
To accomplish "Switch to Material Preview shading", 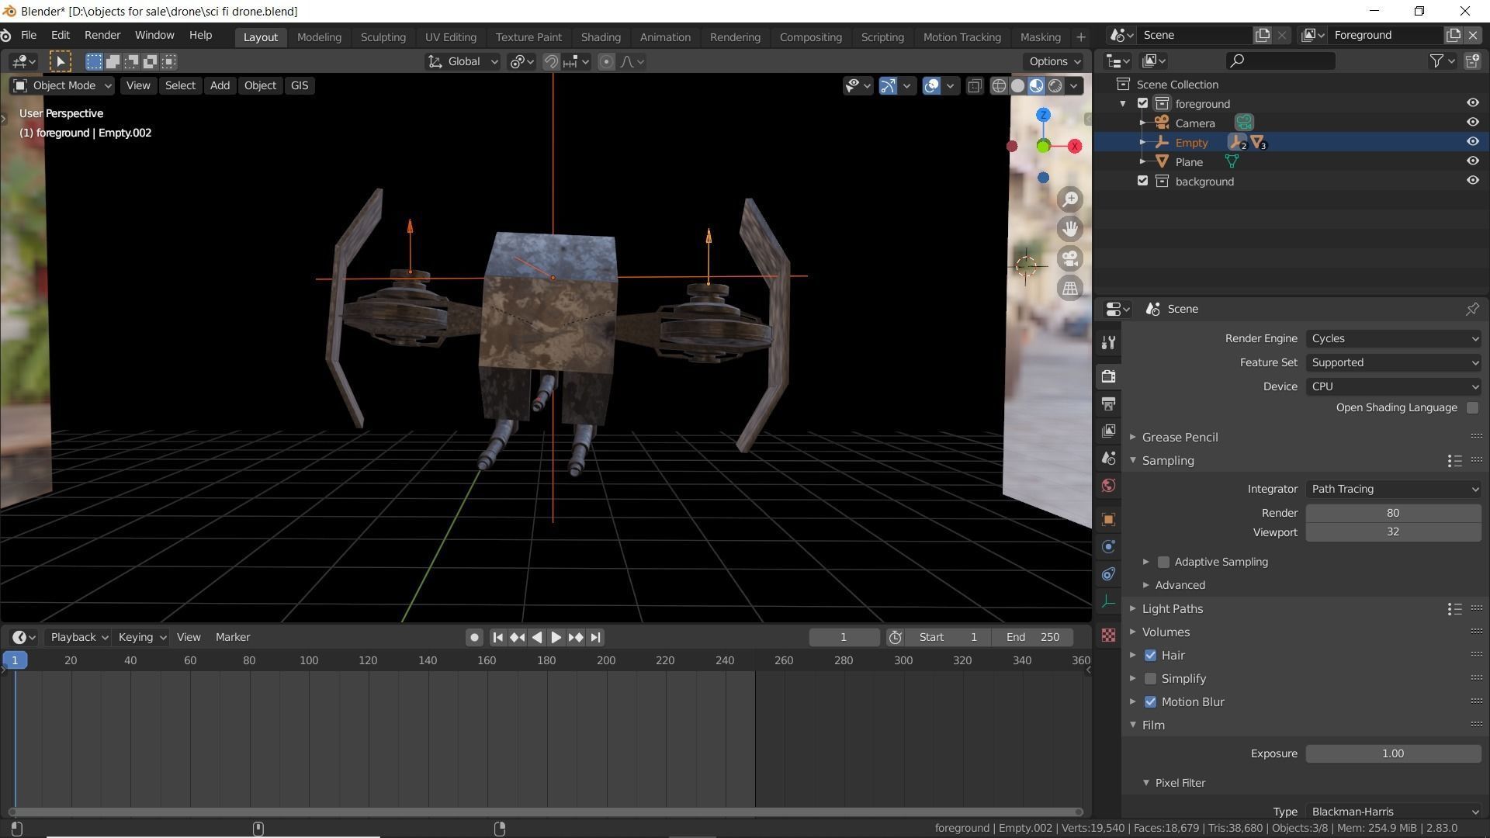I will coord(1036,86).
